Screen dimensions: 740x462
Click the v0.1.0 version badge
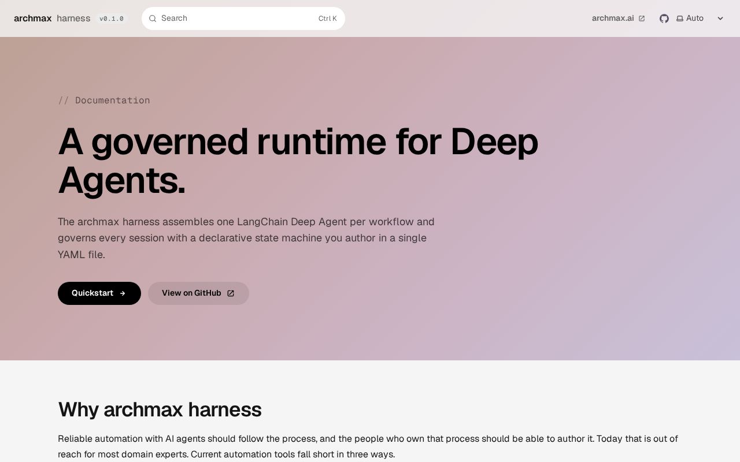[112, 18]
